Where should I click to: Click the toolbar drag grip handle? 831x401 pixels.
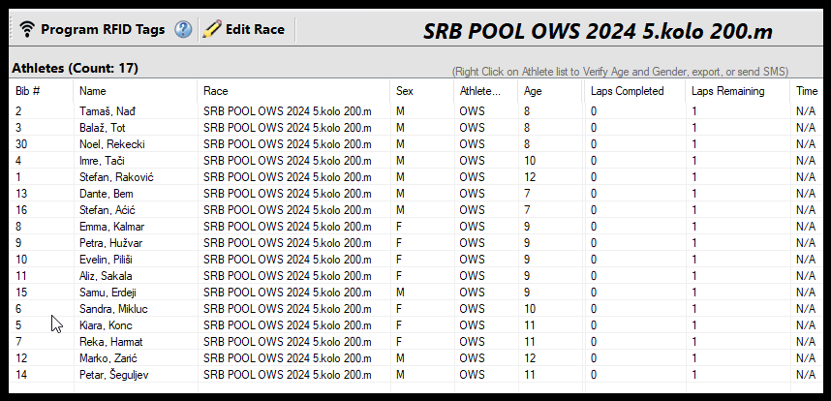pyautogui.click(x=12, y=29)
